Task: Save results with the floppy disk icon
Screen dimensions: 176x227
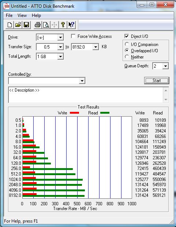Action: point(26,25)
